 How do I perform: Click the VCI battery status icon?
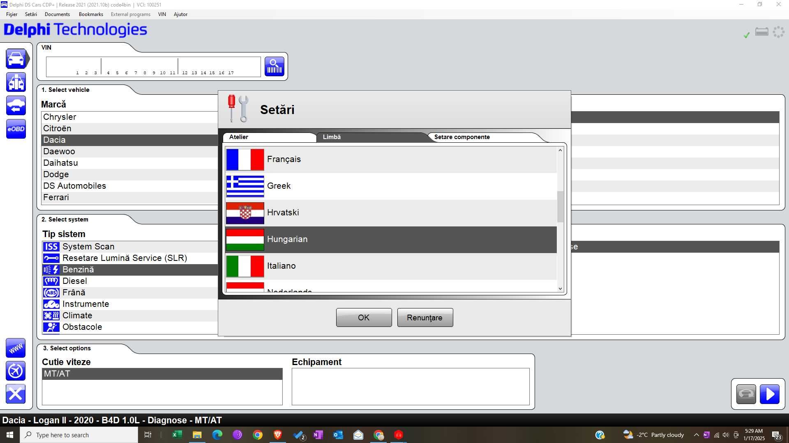761,32
